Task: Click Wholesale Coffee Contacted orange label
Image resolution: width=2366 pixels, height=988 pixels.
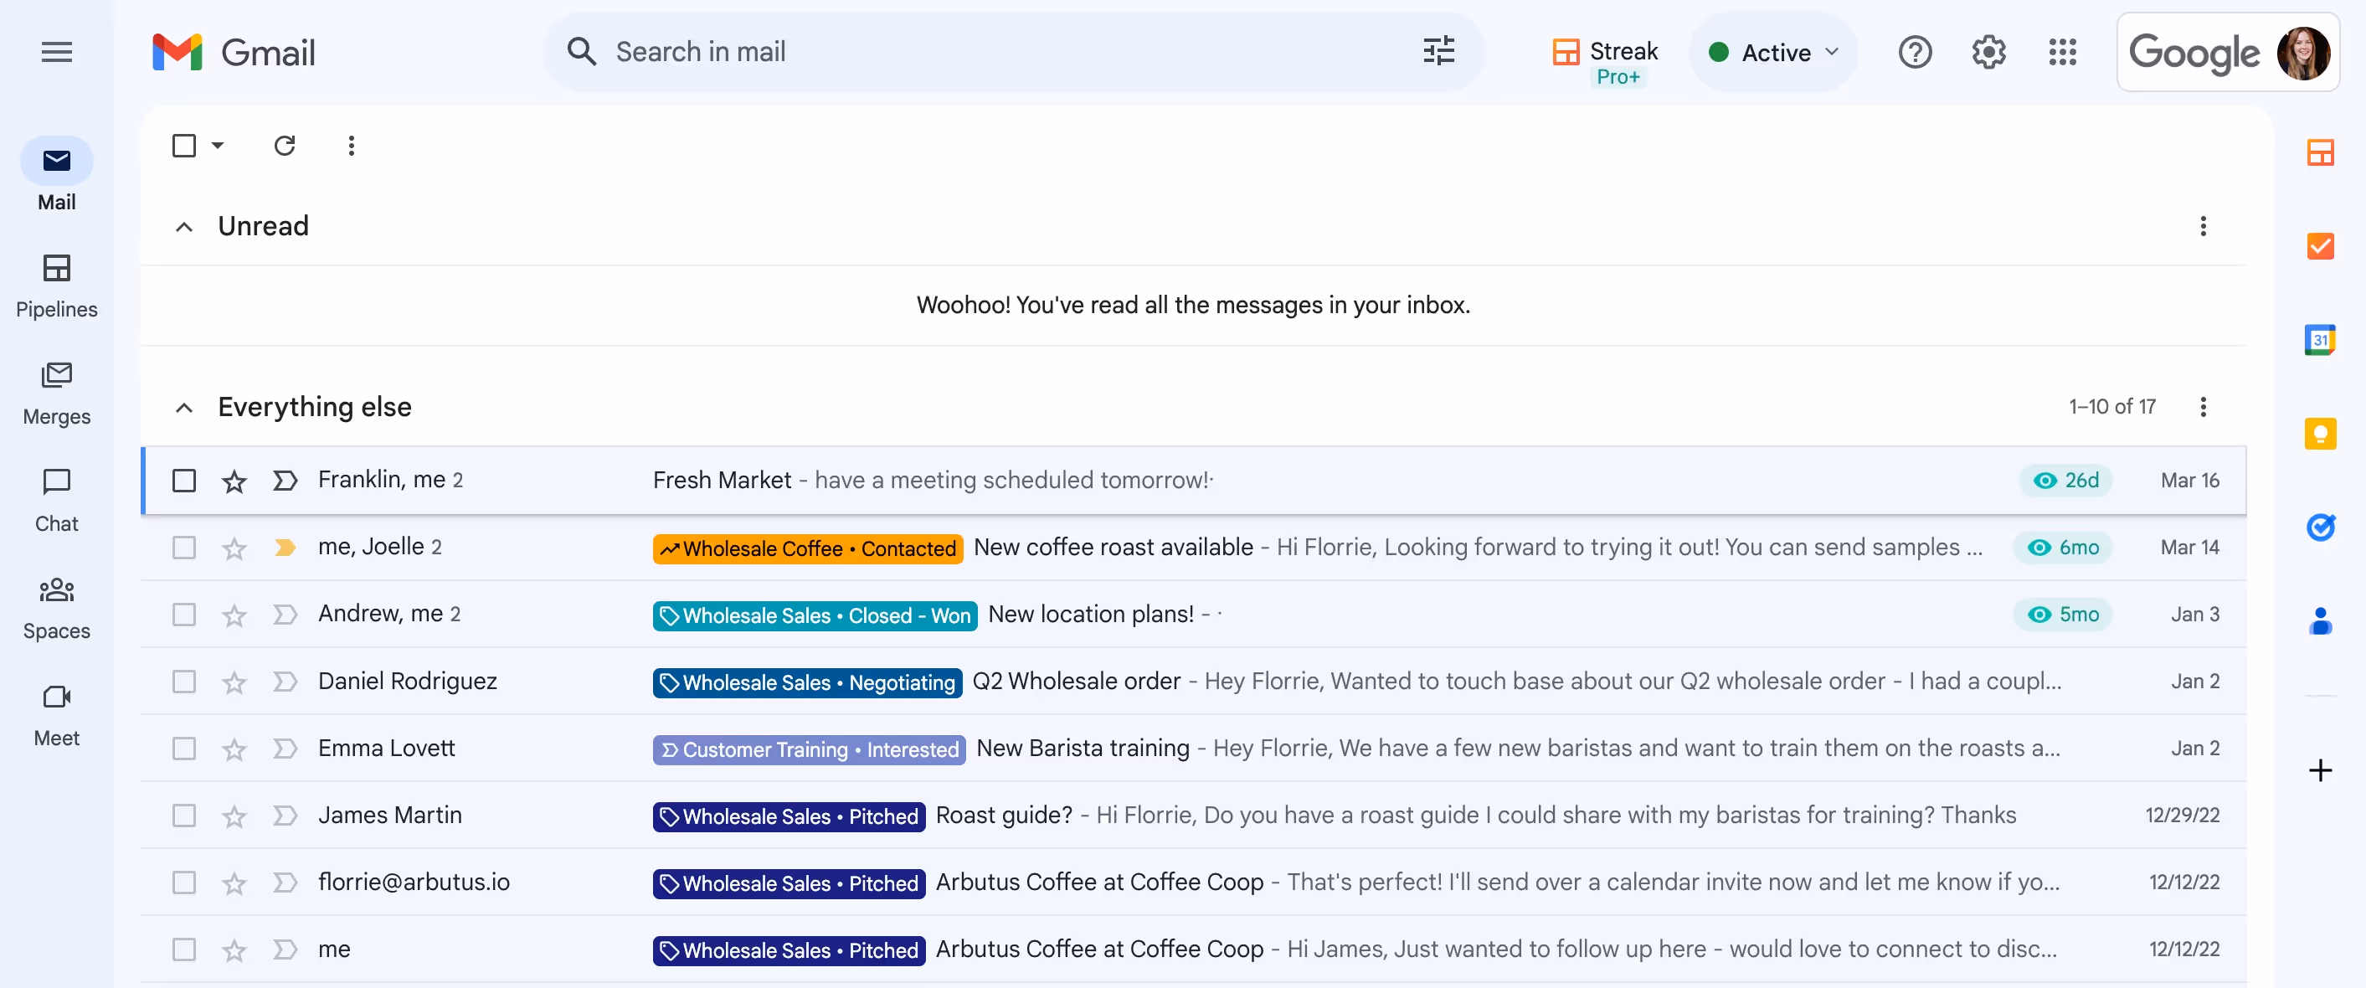Action: [807, 548]
